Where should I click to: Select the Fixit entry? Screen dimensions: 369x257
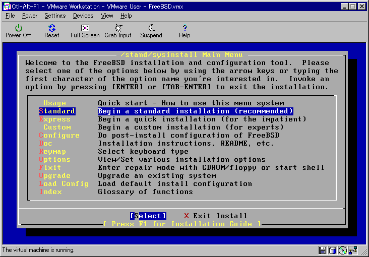point(50,168)
